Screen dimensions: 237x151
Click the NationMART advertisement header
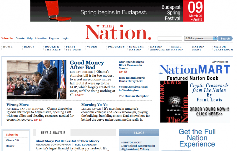194,69
